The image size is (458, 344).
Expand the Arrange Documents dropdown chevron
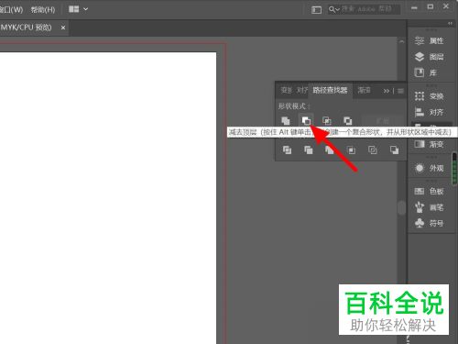click(86, 9)
